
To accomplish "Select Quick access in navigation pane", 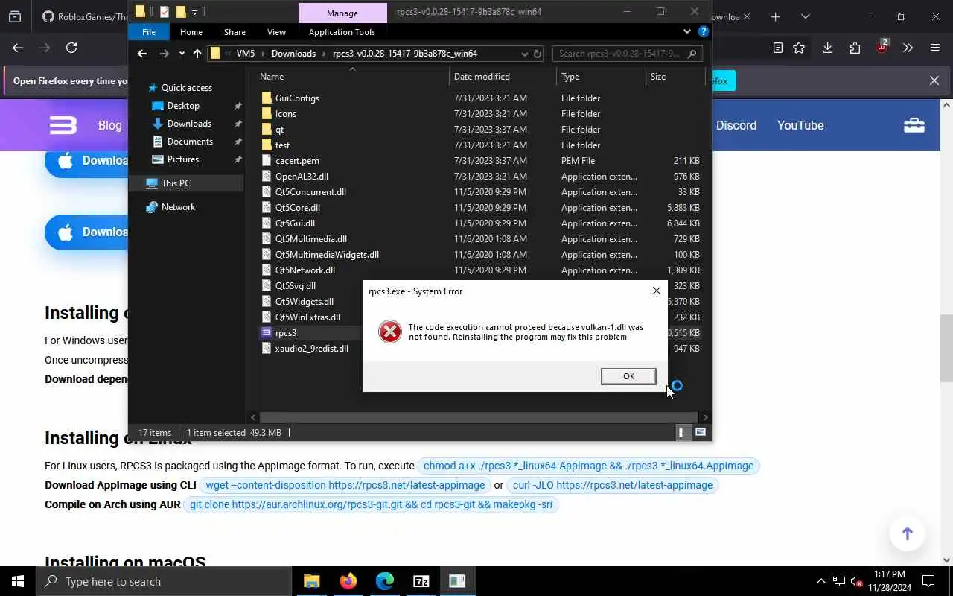I will point(186,88).
